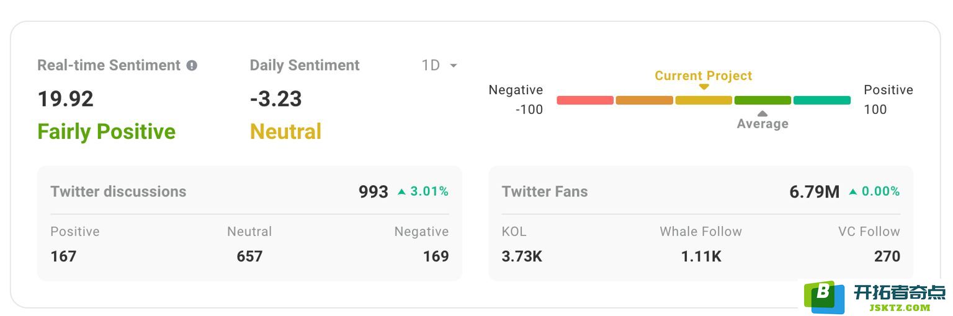
Task: Click the green up arrow beside 3.01%
Action: pos(401,192)
